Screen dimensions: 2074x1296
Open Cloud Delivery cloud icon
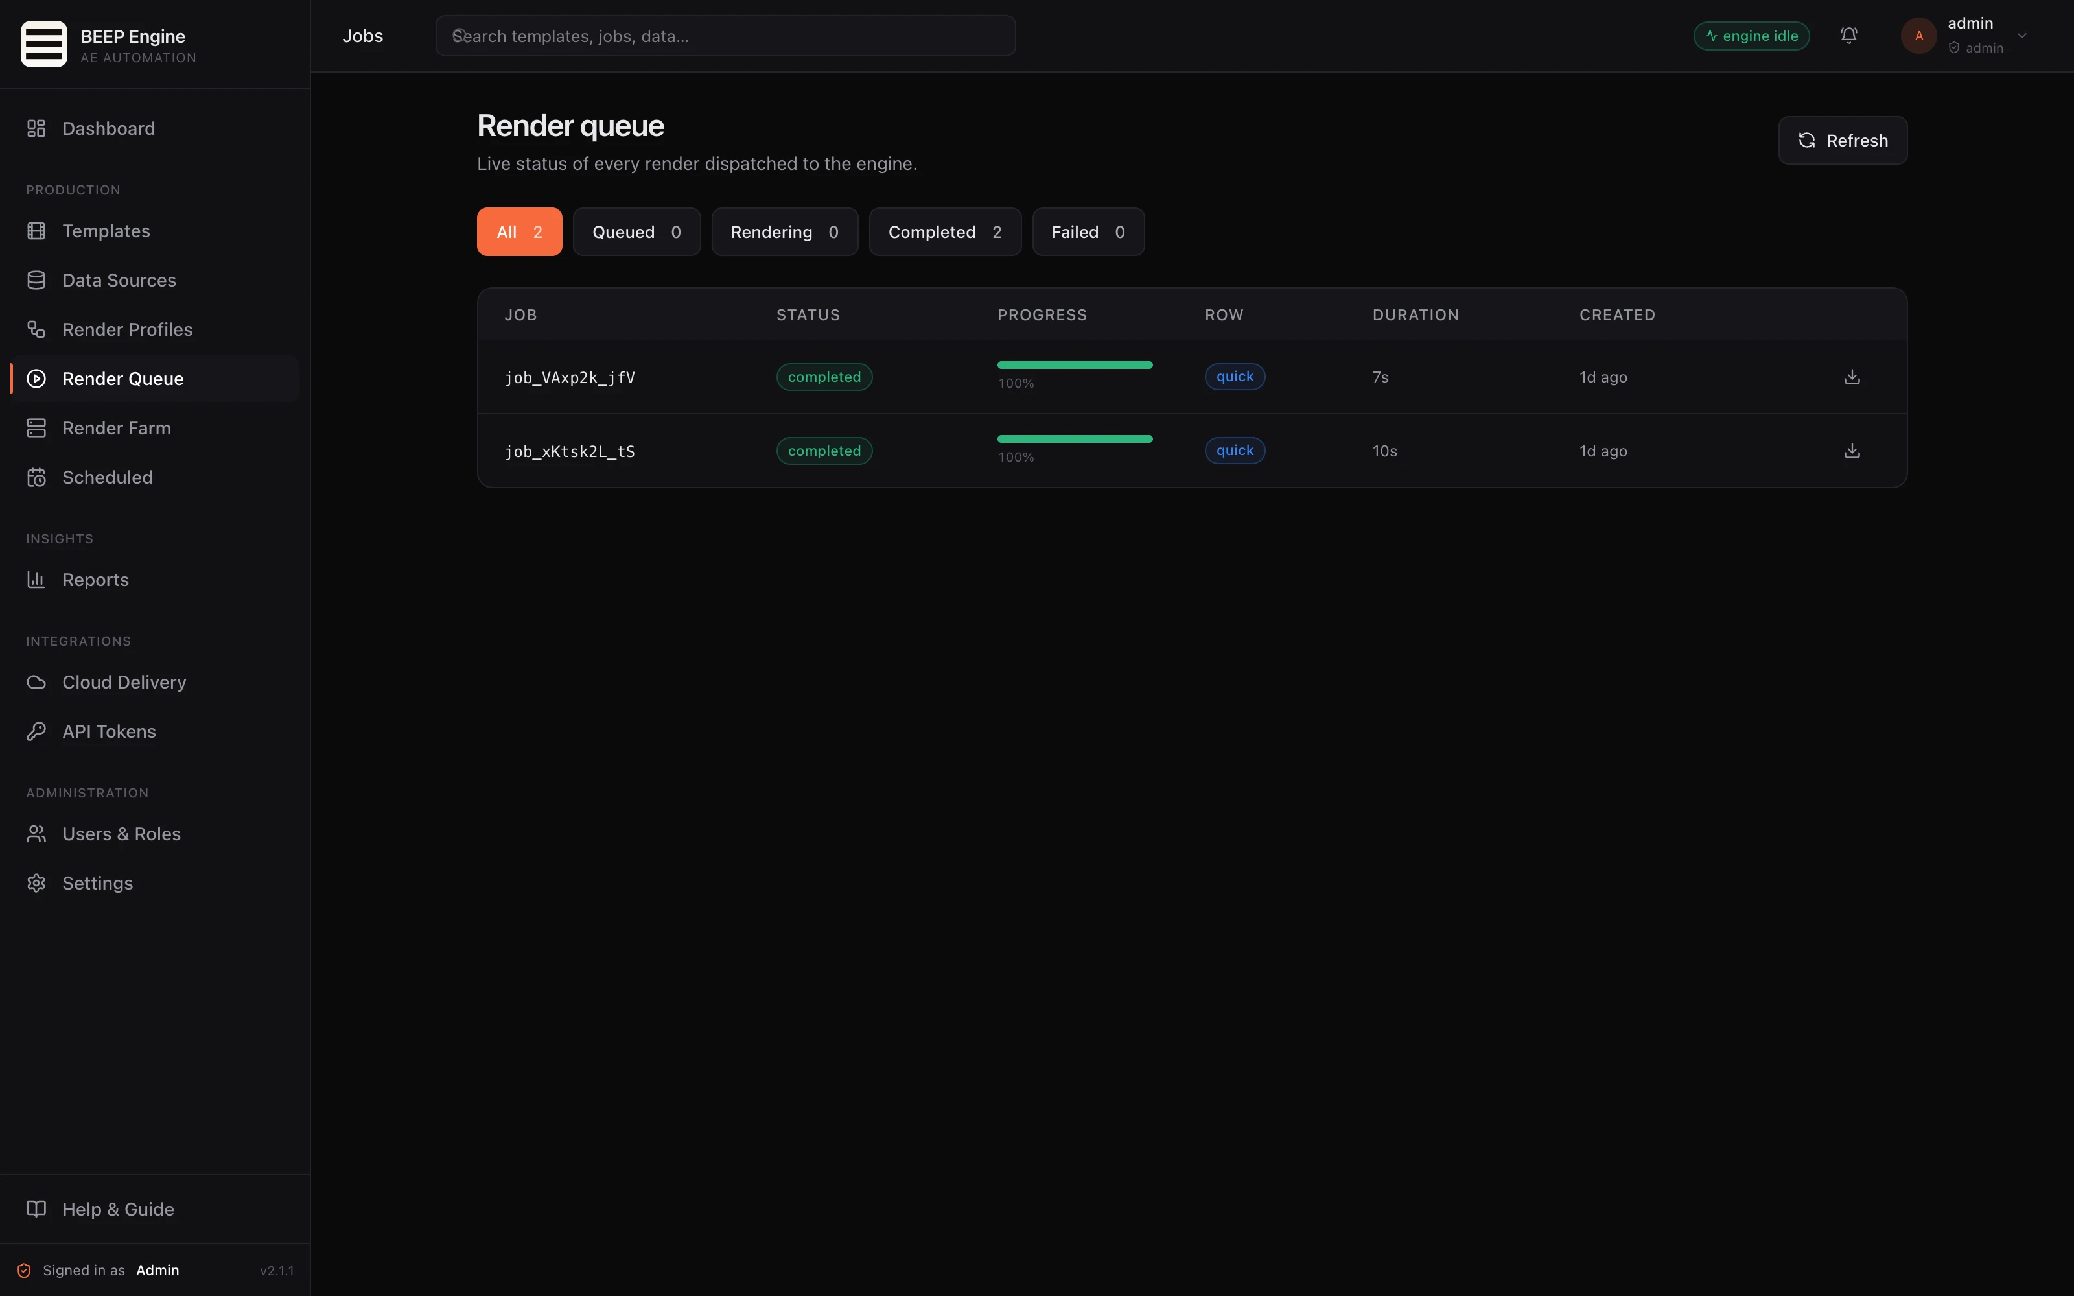point(36,682)
